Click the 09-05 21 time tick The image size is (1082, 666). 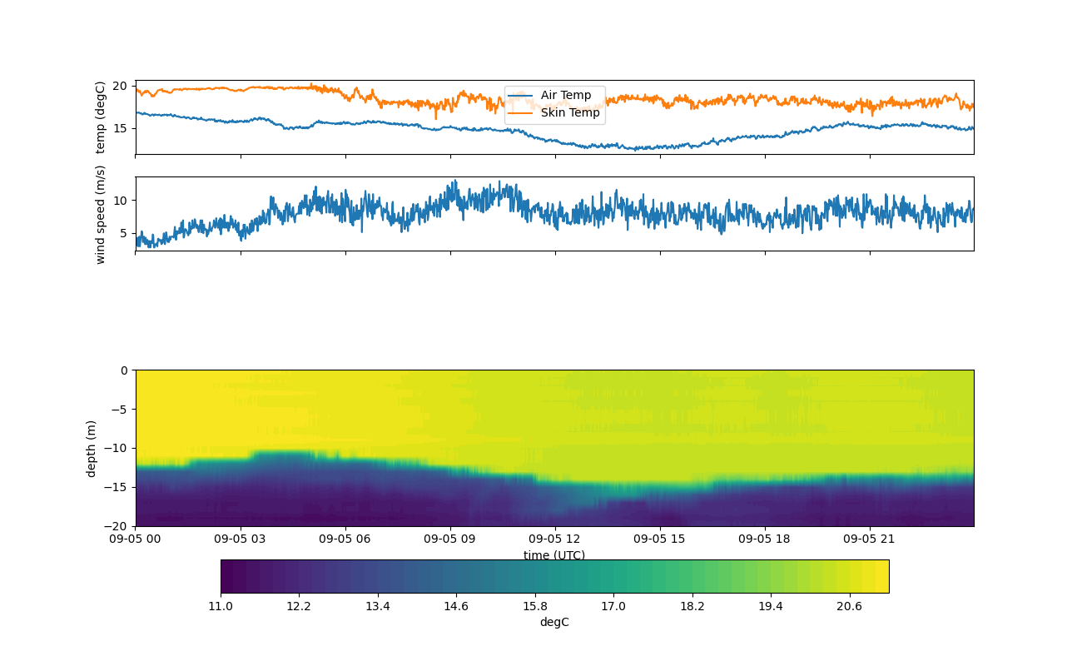[870, 539]
